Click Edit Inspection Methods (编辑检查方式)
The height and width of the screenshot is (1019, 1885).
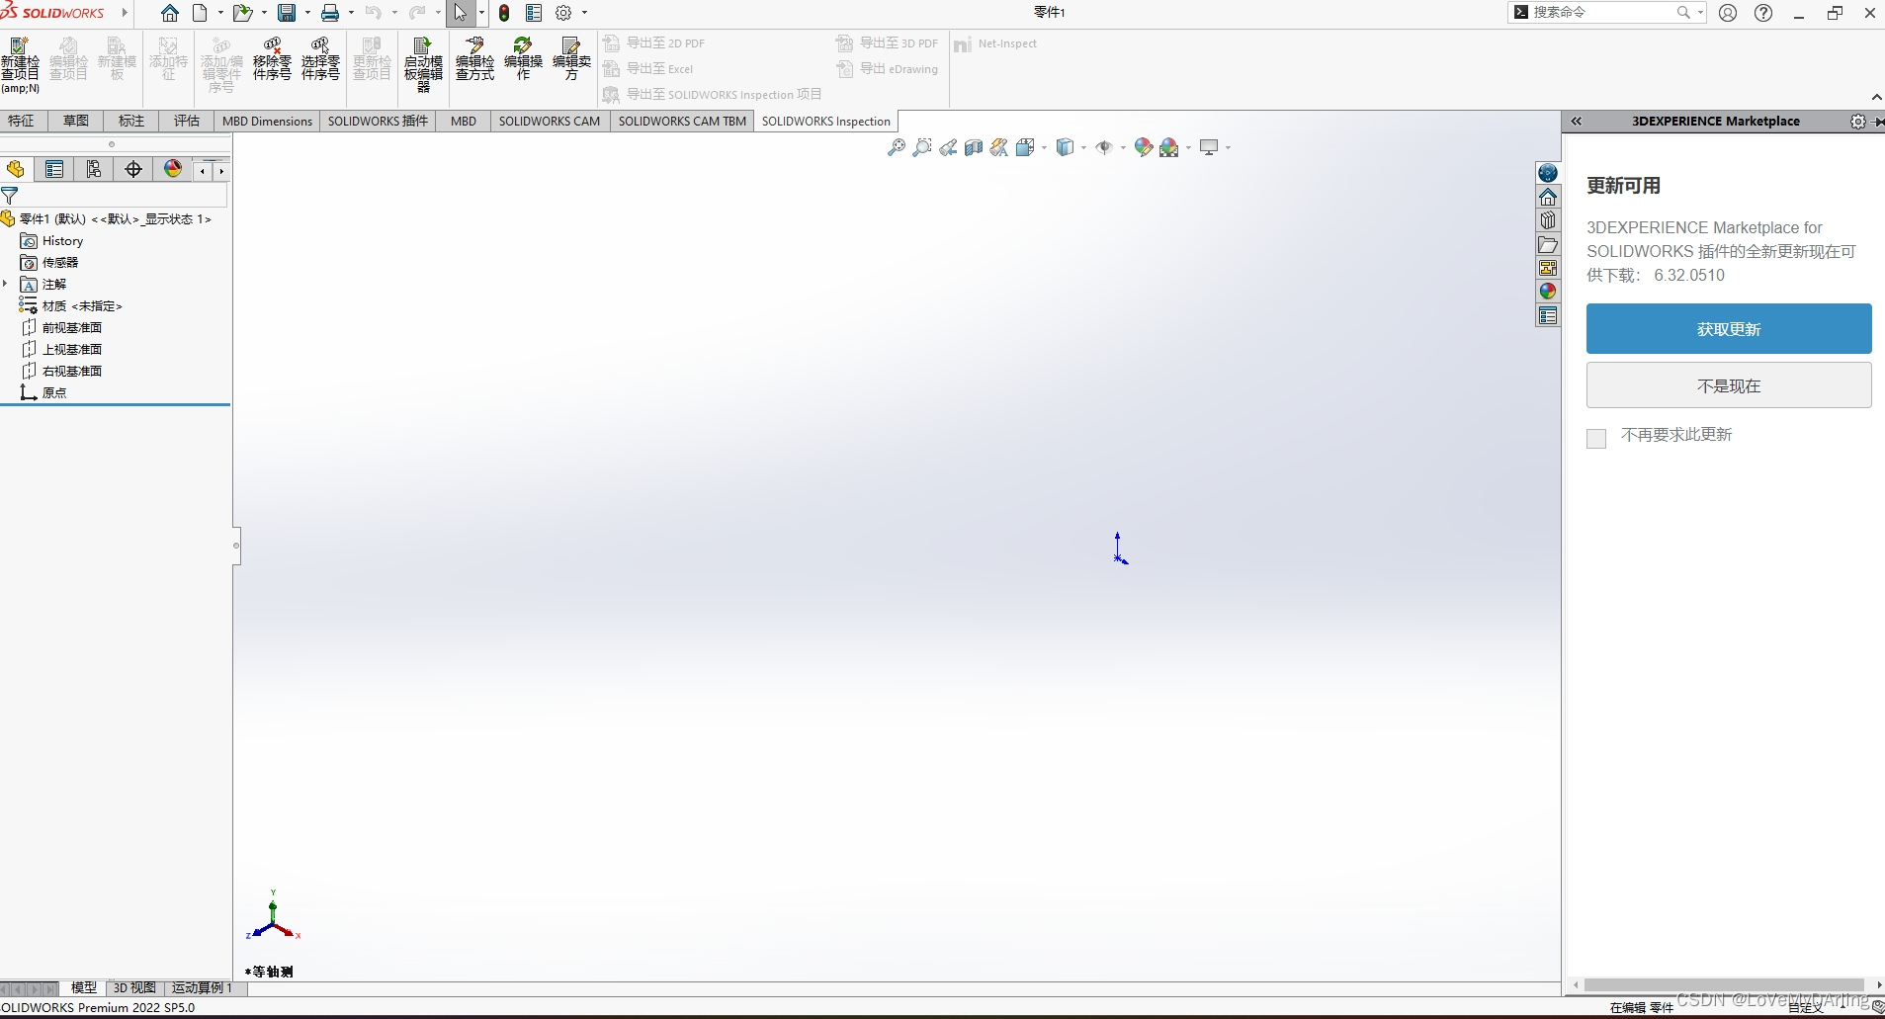click(x=474, y=59)
